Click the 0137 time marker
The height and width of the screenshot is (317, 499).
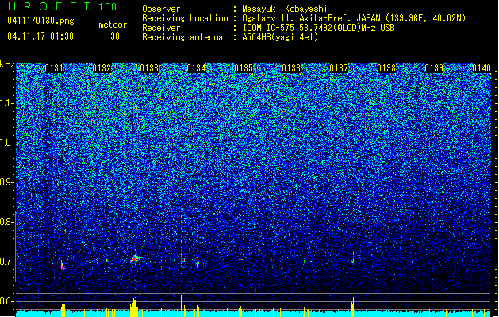click(339, 68)
